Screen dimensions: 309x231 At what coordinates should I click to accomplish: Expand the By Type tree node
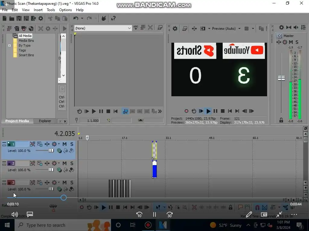(9, 46)
